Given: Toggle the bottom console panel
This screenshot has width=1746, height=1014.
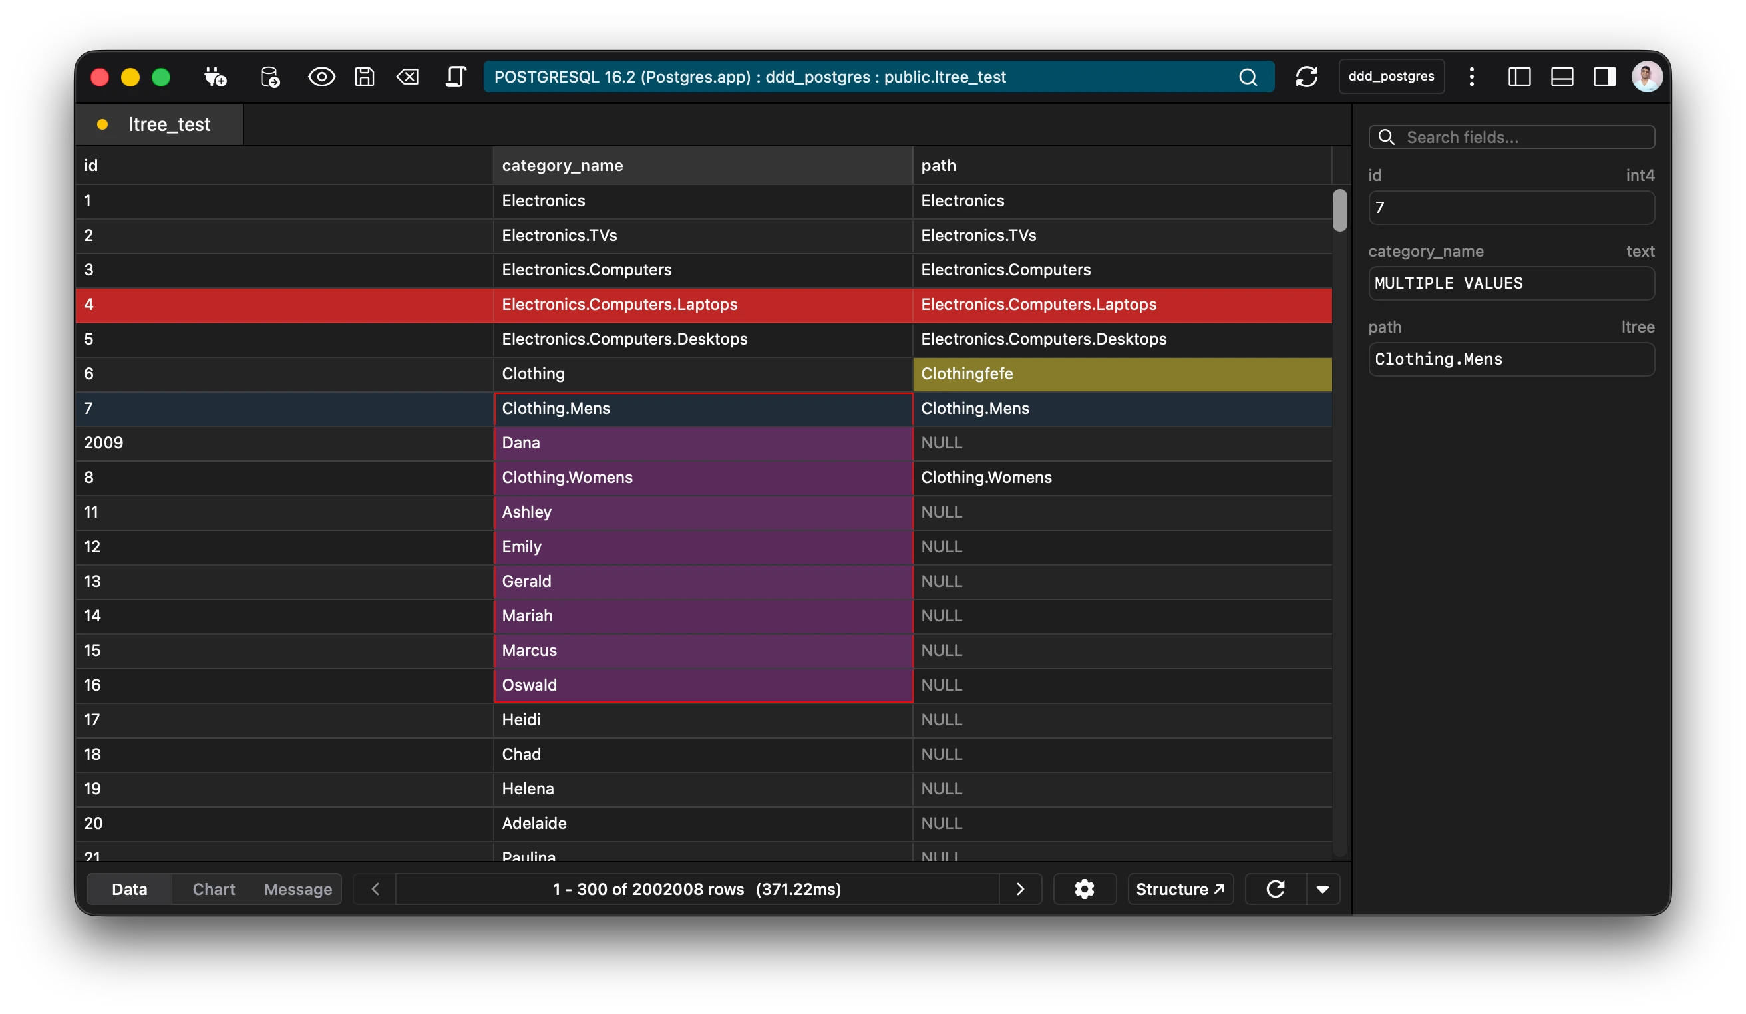Looking at the screenshot, I should 1562,77.
